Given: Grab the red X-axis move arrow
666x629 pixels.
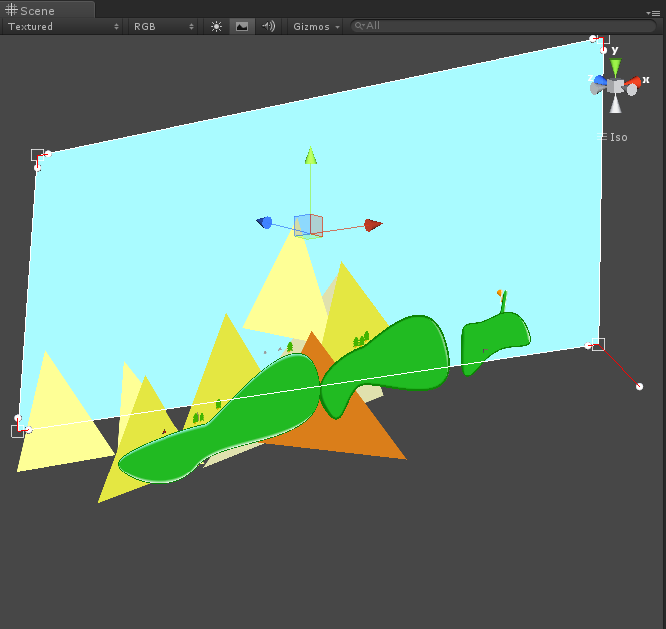Looking at the screenshot, I should point(373,225).
